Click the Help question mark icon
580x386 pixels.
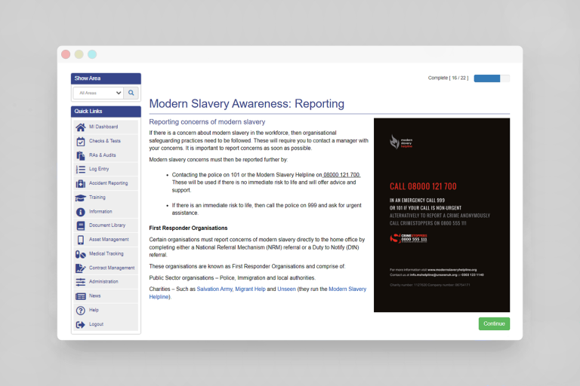[81, 310]
